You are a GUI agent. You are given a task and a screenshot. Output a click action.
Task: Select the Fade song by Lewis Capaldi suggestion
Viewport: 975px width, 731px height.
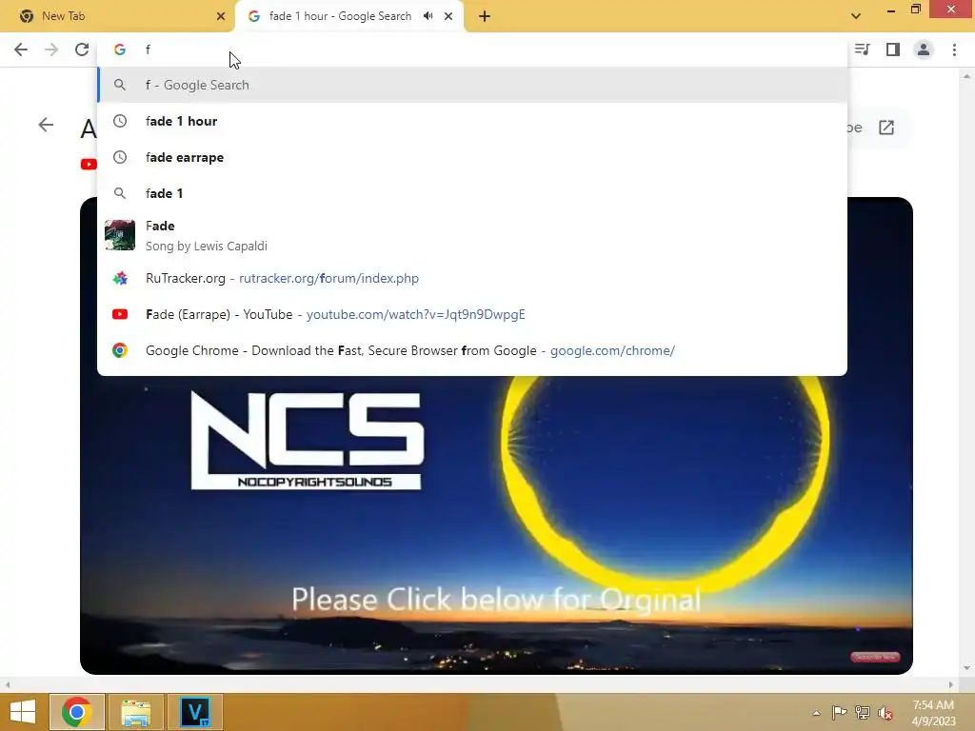pyautogui.click(x=472, y=236)
